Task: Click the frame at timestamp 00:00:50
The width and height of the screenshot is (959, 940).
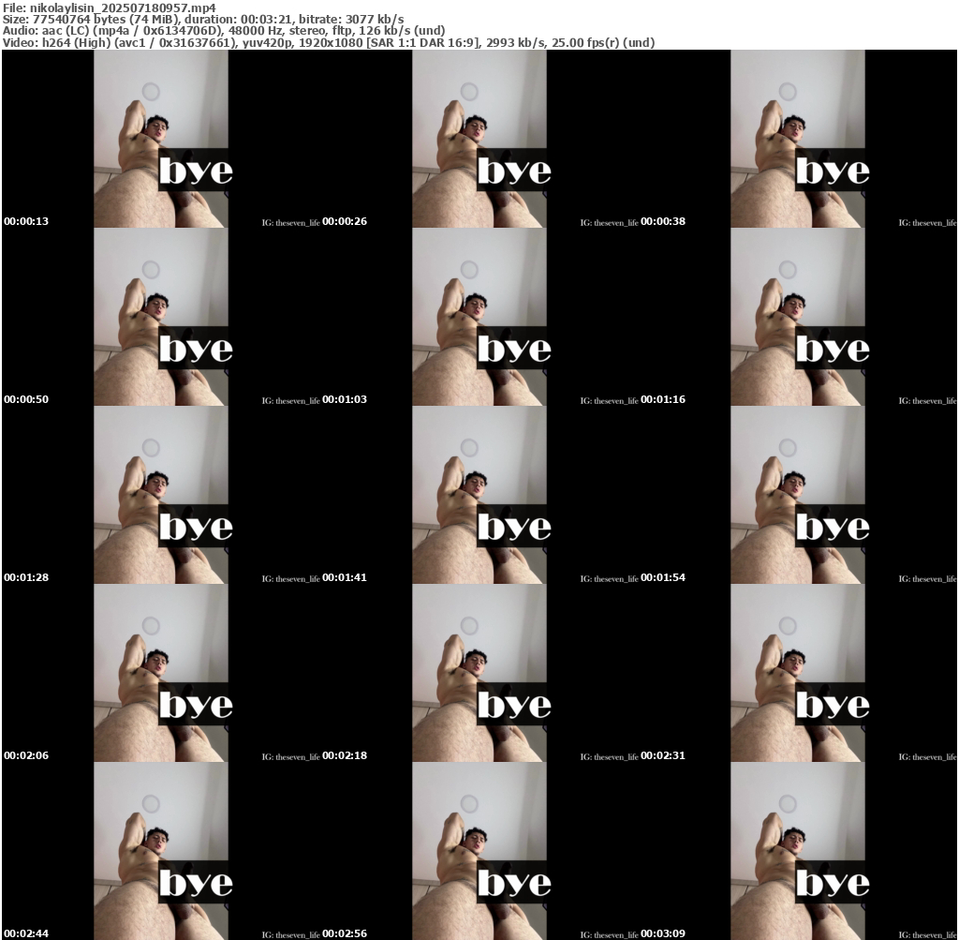Action: pyautogui.click(x=161, y=317)
